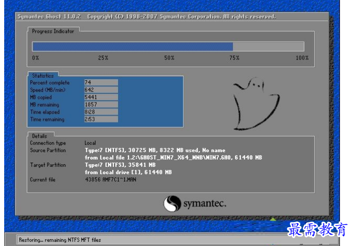Click the Percent complete label
The width and height of the screenshot is (352, 246).
(50, 83)
